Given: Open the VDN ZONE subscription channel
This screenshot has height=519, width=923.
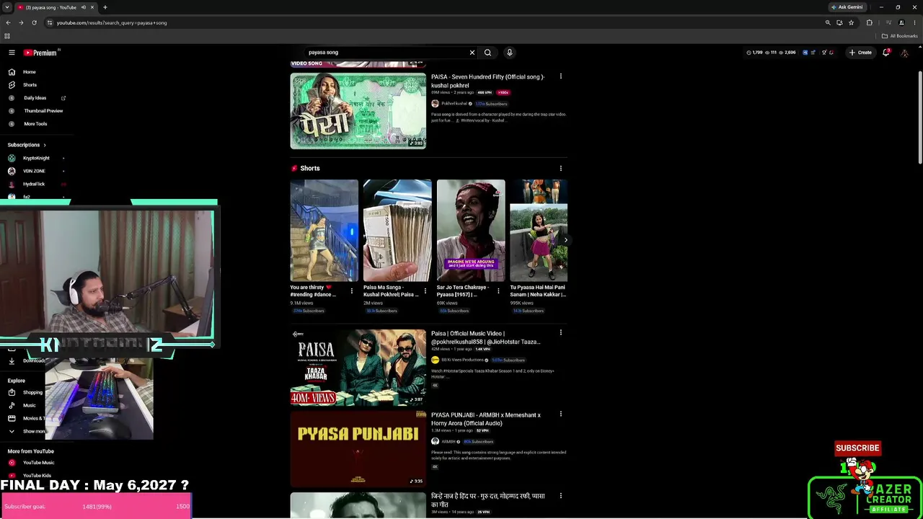Looking at the screenshot, I should [34, 171].
